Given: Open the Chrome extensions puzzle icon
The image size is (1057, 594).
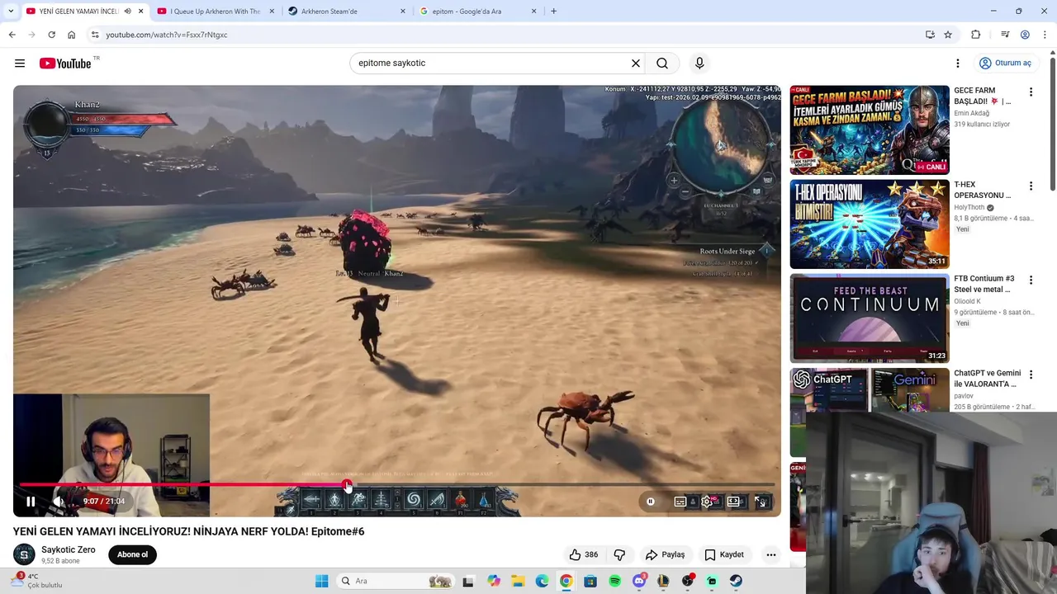Looking at the screenshot, I should pyautogui.click(x=976, y=35).
